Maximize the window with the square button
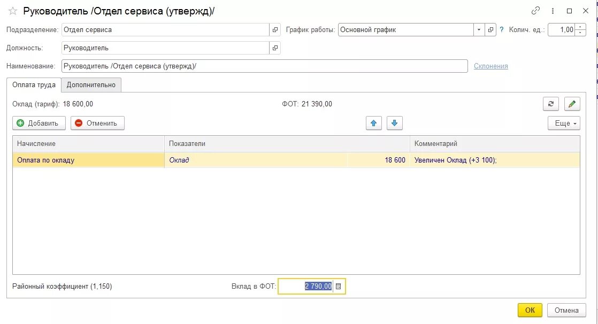The width and height of the screenshot is (598, 324). (x=570, y=11)
